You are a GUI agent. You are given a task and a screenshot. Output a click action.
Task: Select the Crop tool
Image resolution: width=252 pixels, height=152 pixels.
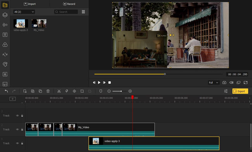[82, 91]
